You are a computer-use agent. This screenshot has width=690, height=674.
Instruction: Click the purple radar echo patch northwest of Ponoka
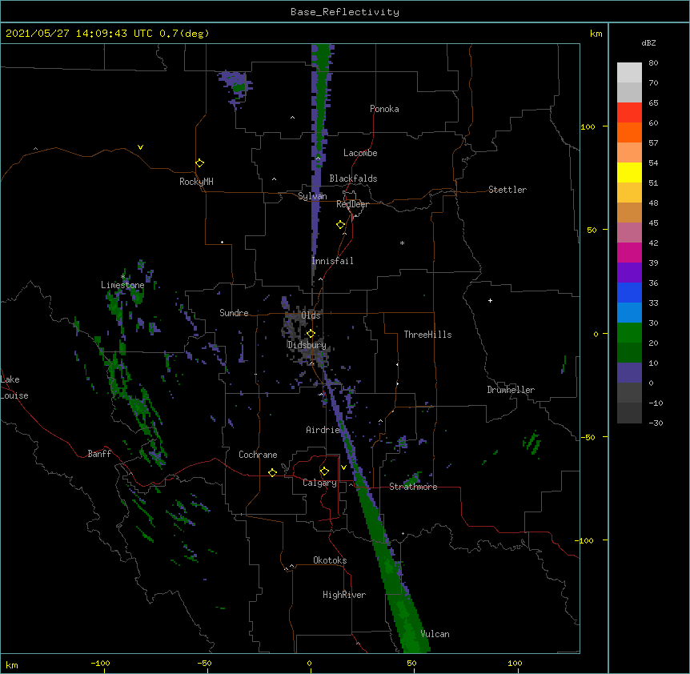coord(235,88)
